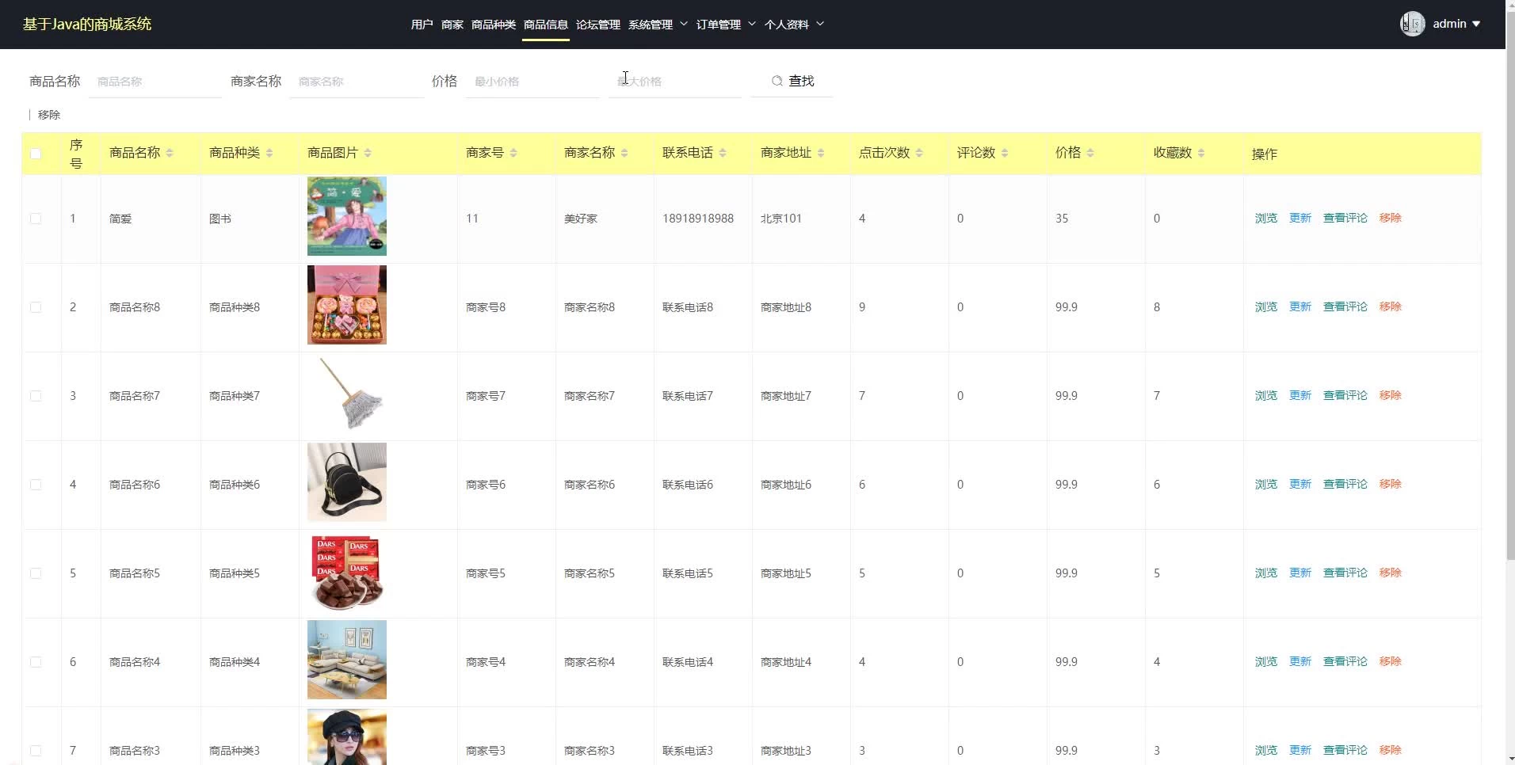The width and height of the screenshot is (1515, 765).
Task: Sort by 商品名称 column arrows
Action: (x=170, y=153)
